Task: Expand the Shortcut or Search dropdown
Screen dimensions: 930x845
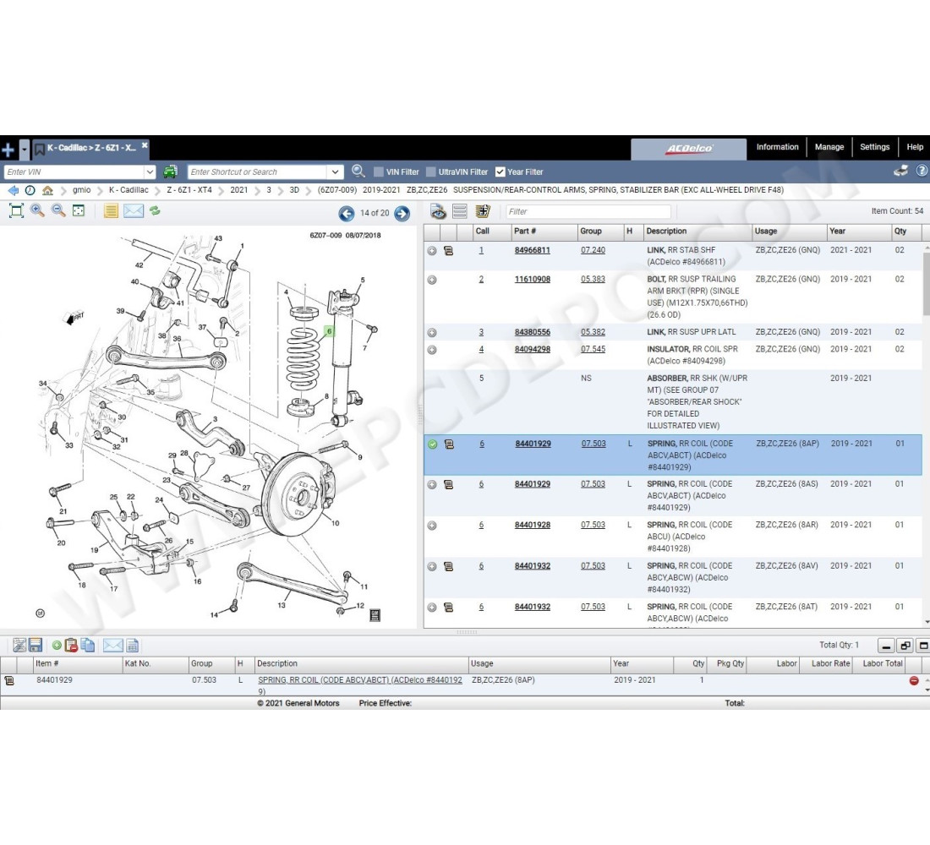Action: (336, 172)
